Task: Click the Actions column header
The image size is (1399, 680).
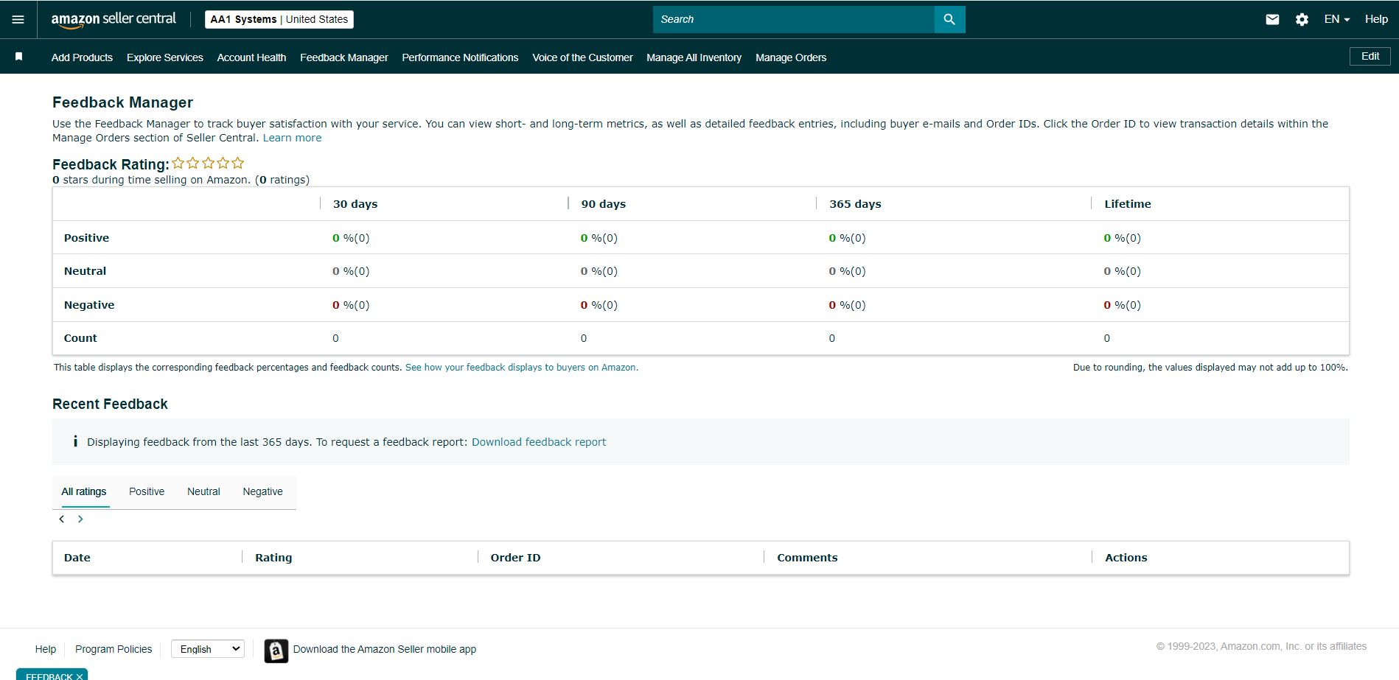Action: pos(1126,558)
